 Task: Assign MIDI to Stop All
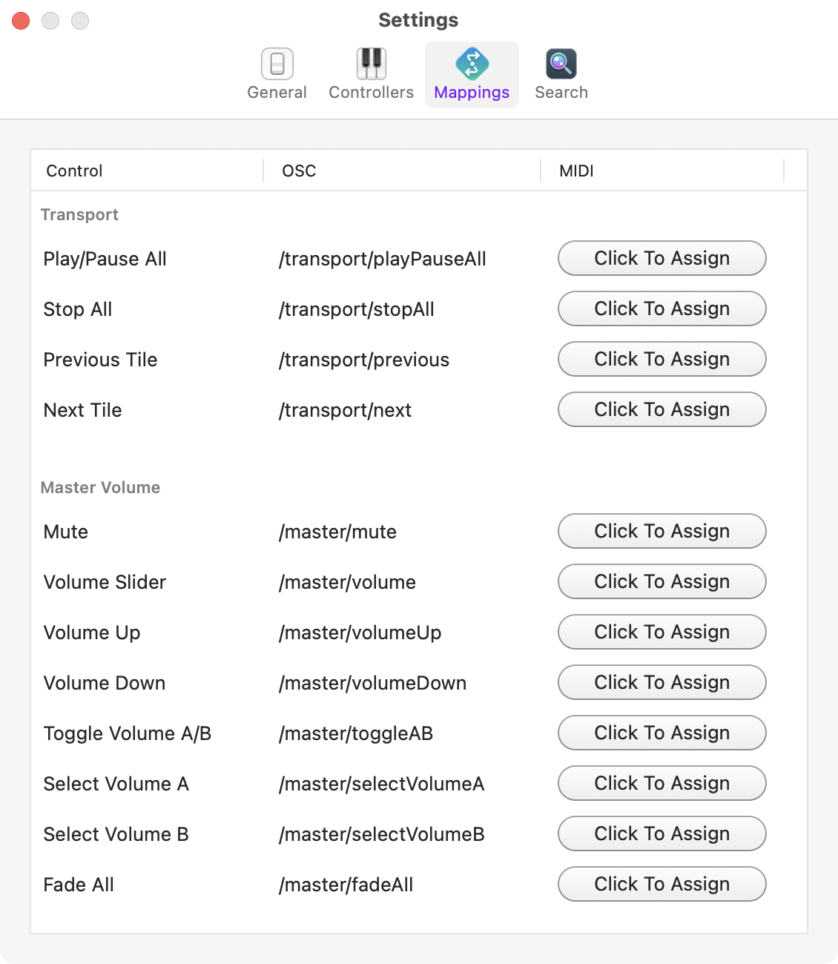pos(662,308)
